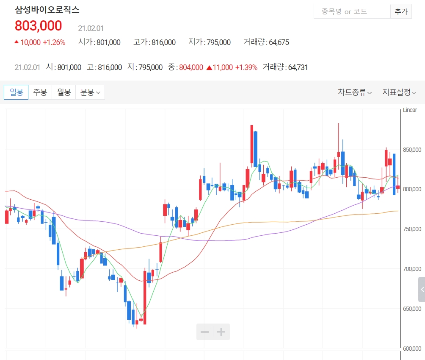
Task: Open the side panel collapse arrow
Action: 422,290
